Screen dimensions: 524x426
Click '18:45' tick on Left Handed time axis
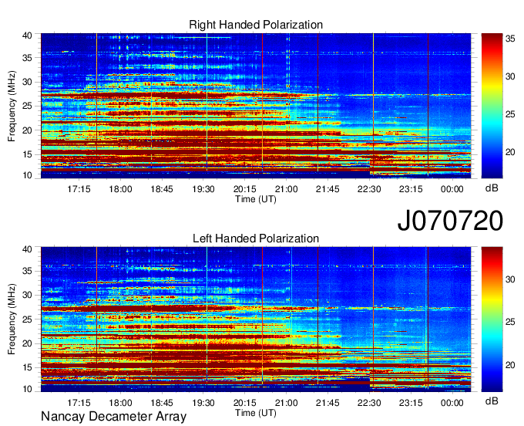coord(162,403)
